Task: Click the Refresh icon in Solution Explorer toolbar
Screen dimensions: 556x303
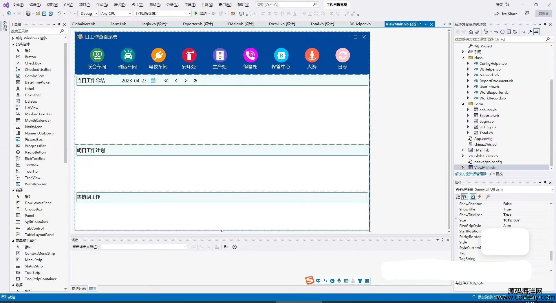Action: tap(502, 32)
